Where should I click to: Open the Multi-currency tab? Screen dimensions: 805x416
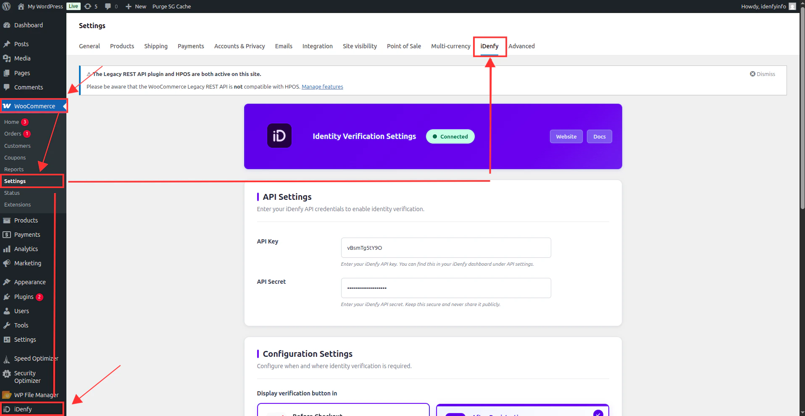(450, 46)
